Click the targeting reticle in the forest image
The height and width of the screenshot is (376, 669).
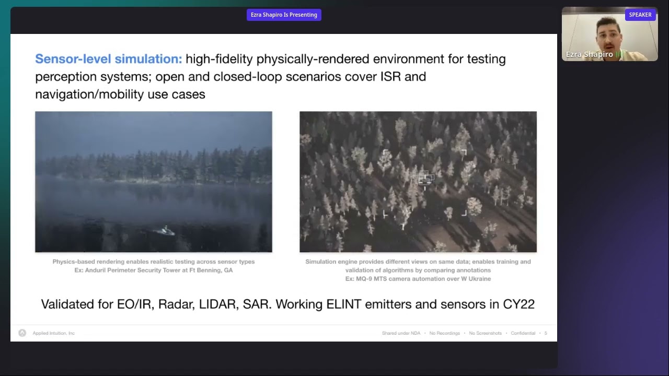tap(424, 183)
